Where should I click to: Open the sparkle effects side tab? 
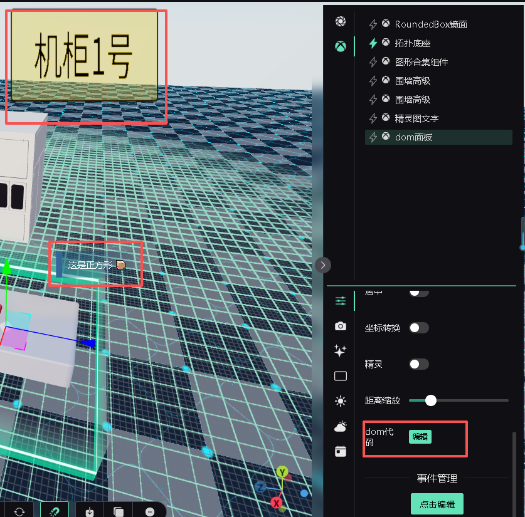pos(340,351)
